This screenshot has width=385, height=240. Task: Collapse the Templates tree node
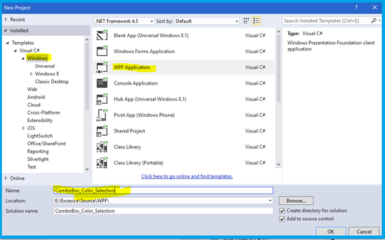8,43
